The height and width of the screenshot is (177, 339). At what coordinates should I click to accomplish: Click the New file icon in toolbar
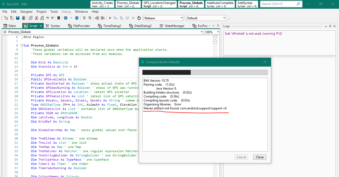coord(6,18)
